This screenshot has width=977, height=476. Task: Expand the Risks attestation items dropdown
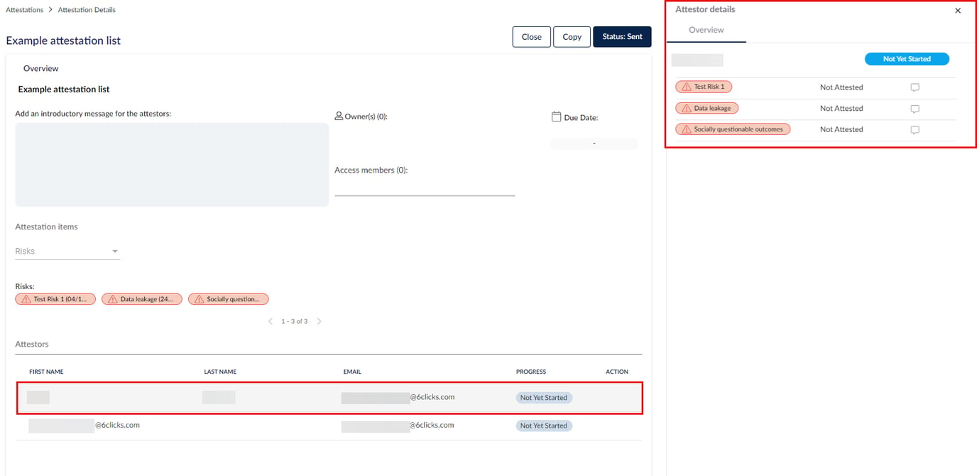coord(67,251)
